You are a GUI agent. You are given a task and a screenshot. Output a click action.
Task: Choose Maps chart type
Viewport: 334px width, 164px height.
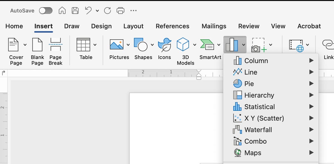(271, 153)
